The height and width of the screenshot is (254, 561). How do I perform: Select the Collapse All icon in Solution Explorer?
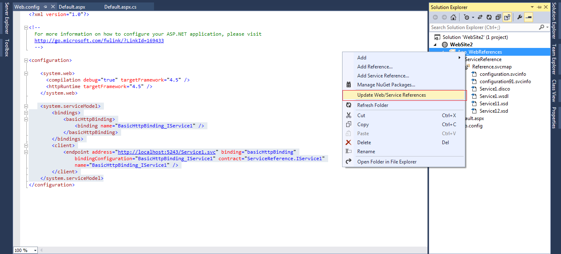click(x=499, y=17)
